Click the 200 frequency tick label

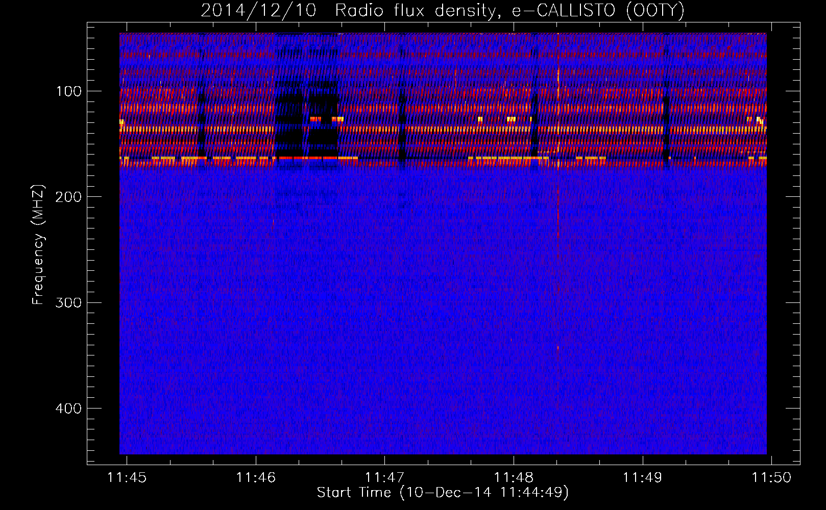coord(68,197)
